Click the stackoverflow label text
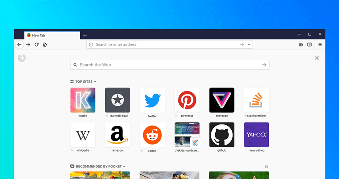 pyautogui.click(x=256, y=116)
